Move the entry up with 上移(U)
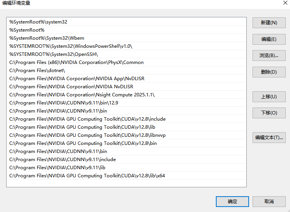The image size is (290, 212). coord(269,97)
